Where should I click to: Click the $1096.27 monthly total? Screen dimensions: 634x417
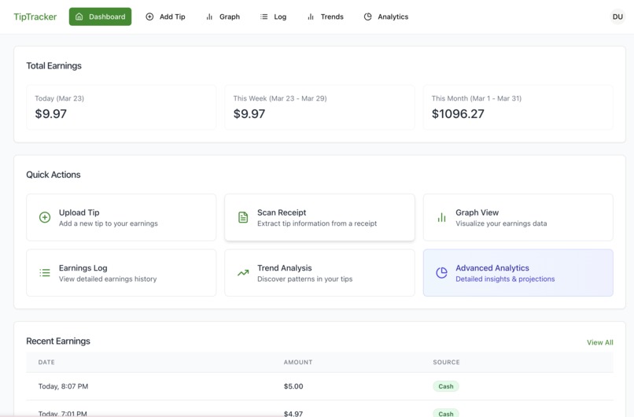(x=458, y=113)
